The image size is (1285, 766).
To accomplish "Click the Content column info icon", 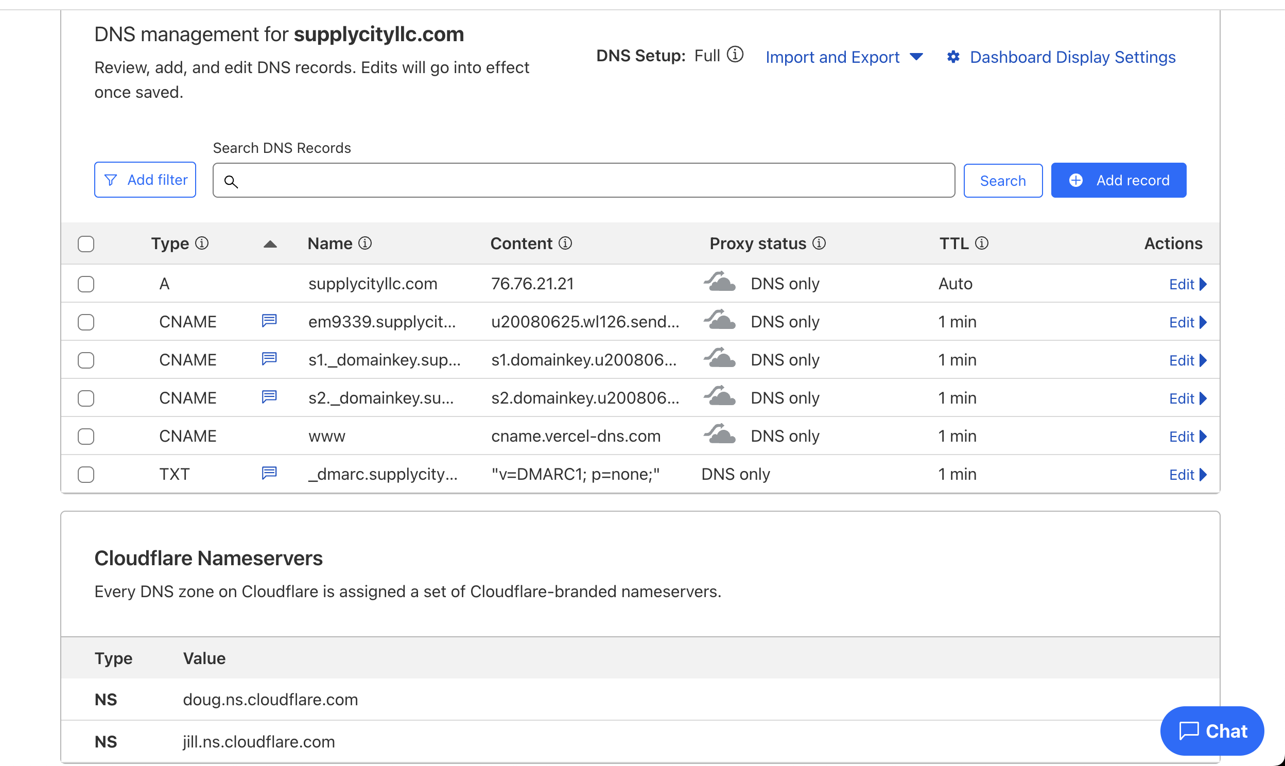I will click(565, 243).
